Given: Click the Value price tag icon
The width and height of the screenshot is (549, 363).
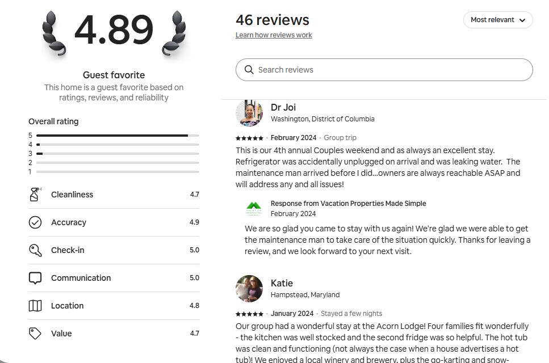Looking at the screenshot, I should click(x=35, y=334).
